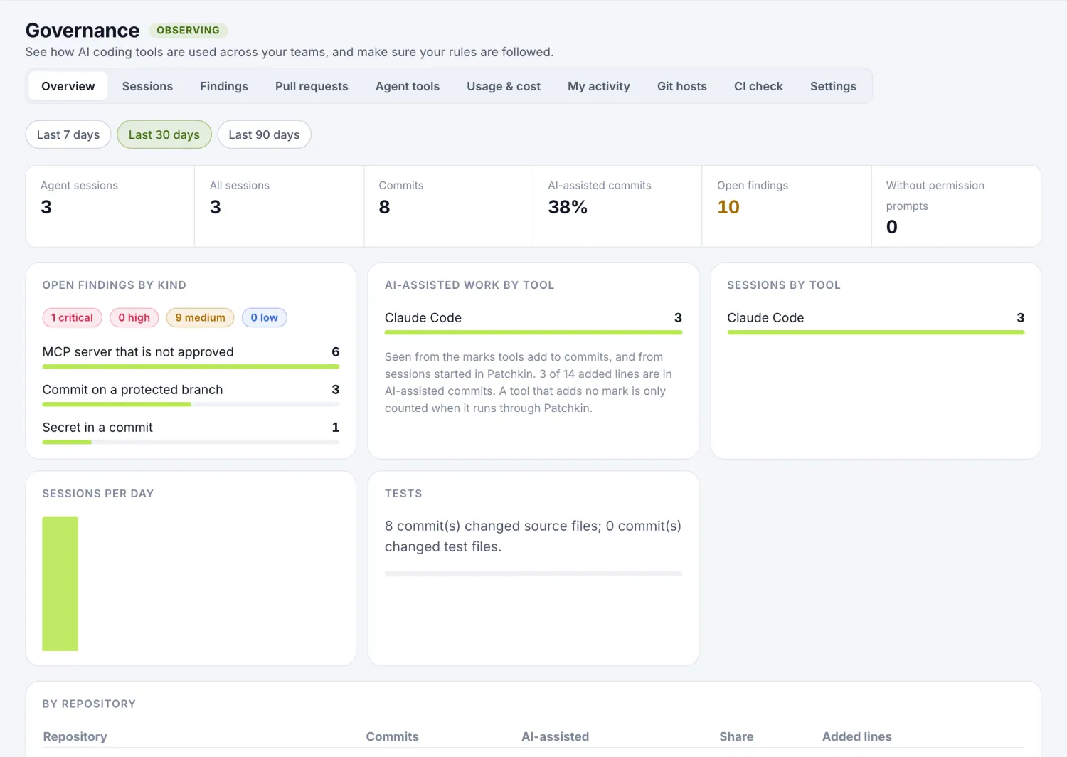Open the My activity tab
The height and width of the screenshot is (757, 1067).
coord(599,86)
